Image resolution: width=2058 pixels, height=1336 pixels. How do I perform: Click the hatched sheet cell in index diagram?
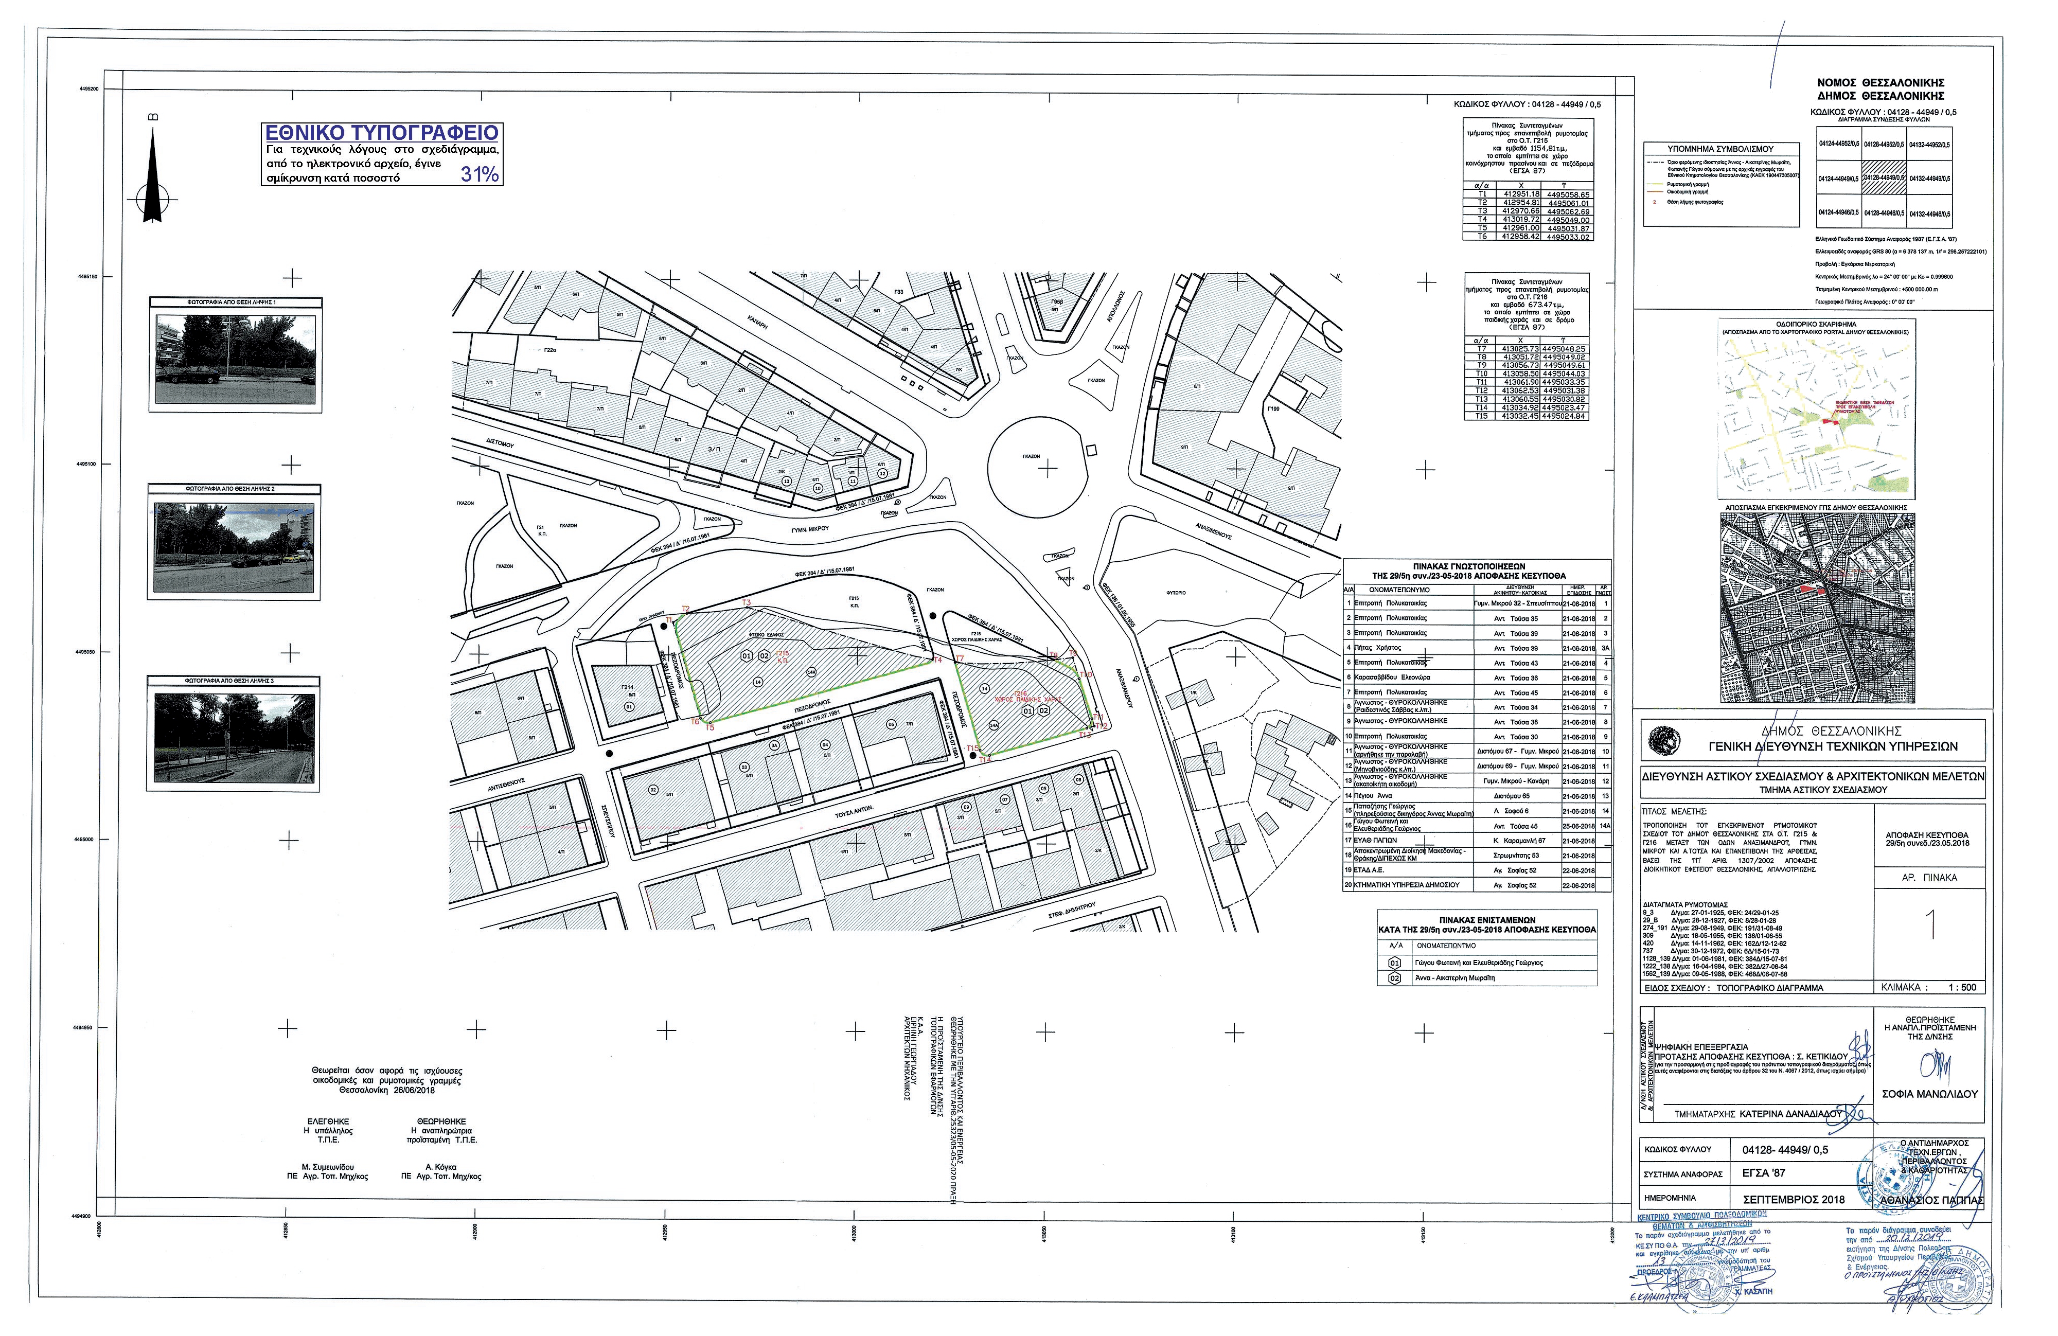point(1884,178)
